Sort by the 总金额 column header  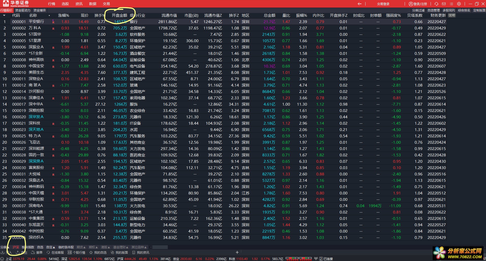pos(270,15)
